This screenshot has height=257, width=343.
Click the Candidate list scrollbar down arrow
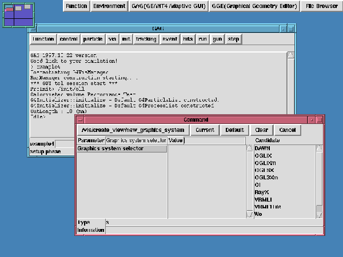pyautogui.click(x=319, y=215)
